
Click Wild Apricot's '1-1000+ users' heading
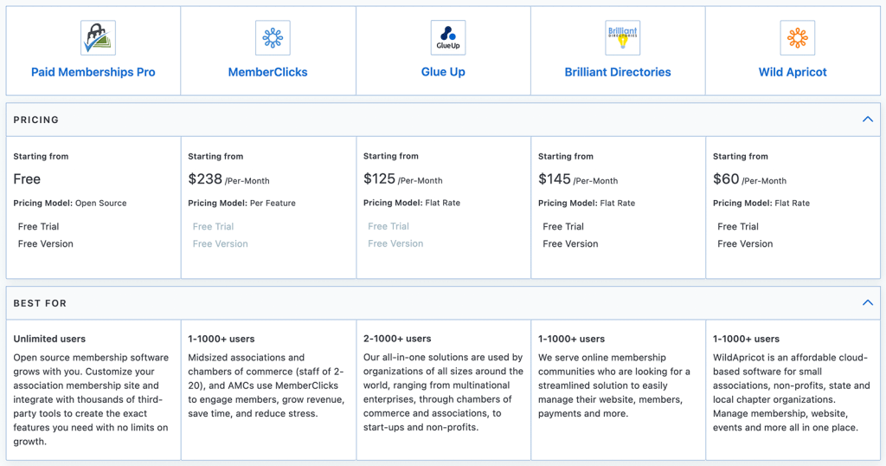[x=746, y=339]
